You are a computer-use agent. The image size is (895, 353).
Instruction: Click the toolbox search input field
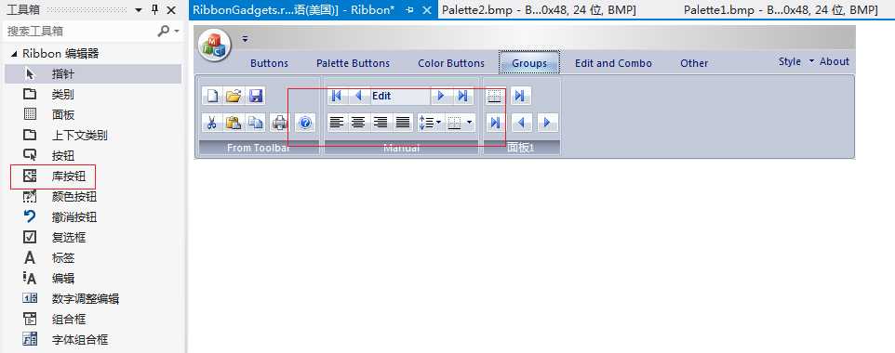click(x=80, y=31)
